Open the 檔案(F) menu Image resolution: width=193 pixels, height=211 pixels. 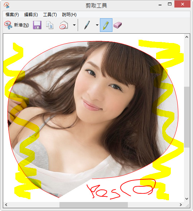pos(12,15)
